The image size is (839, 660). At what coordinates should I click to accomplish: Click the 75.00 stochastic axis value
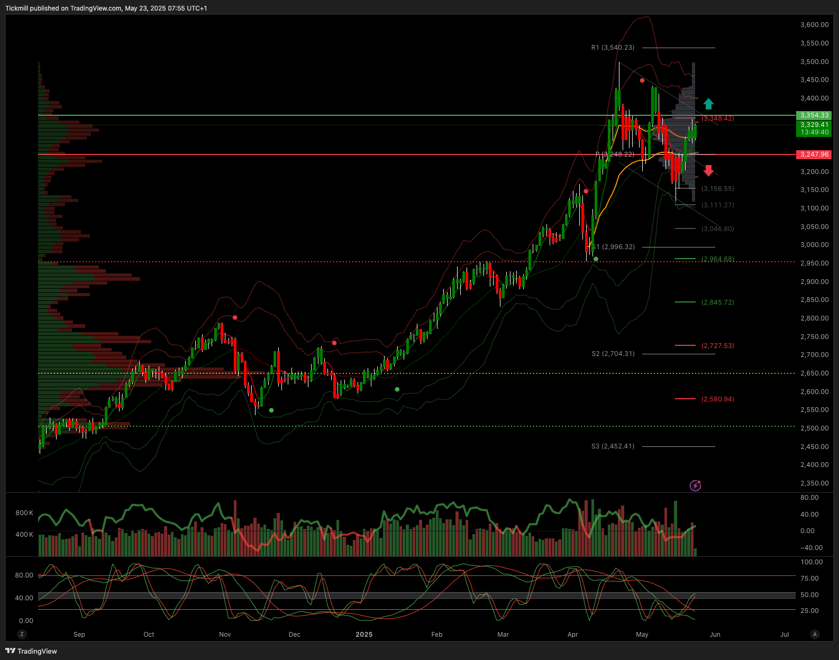pyautogui.click(x=810, y=579)
